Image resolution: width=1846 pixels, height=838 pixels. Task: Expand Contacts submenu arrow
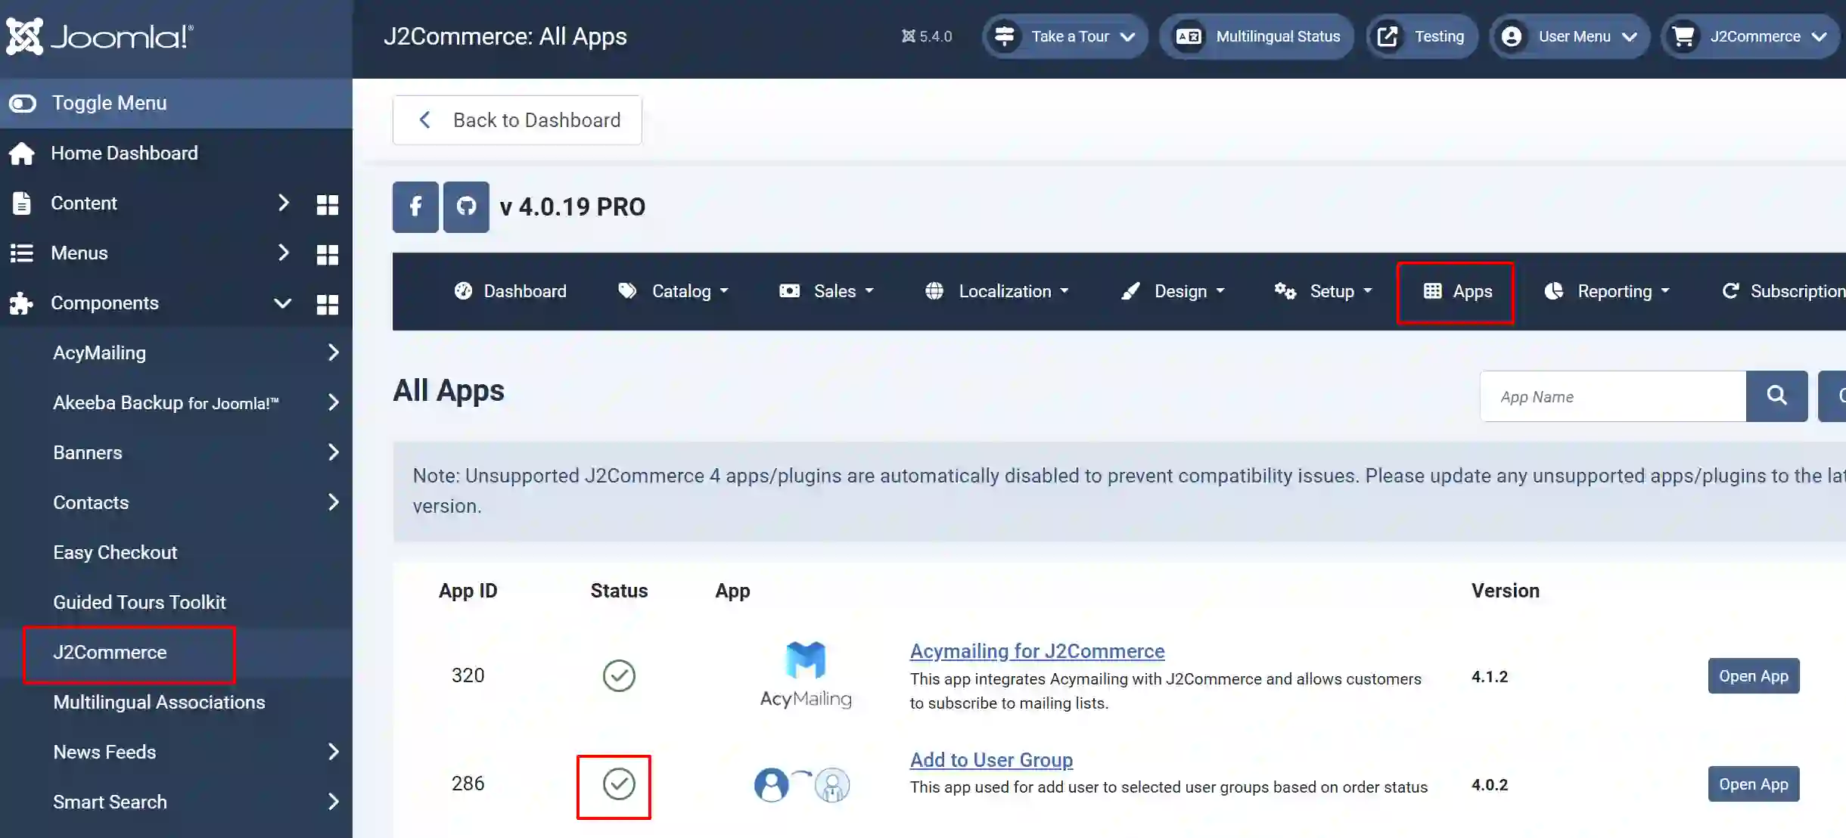(x=333, y=502)
